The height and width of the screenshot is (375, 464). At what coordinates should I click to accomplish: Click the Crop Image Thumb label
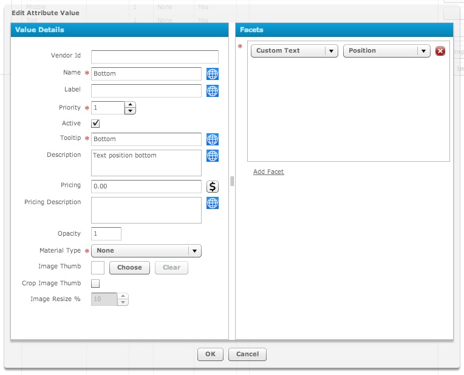[x=51, y=283]
